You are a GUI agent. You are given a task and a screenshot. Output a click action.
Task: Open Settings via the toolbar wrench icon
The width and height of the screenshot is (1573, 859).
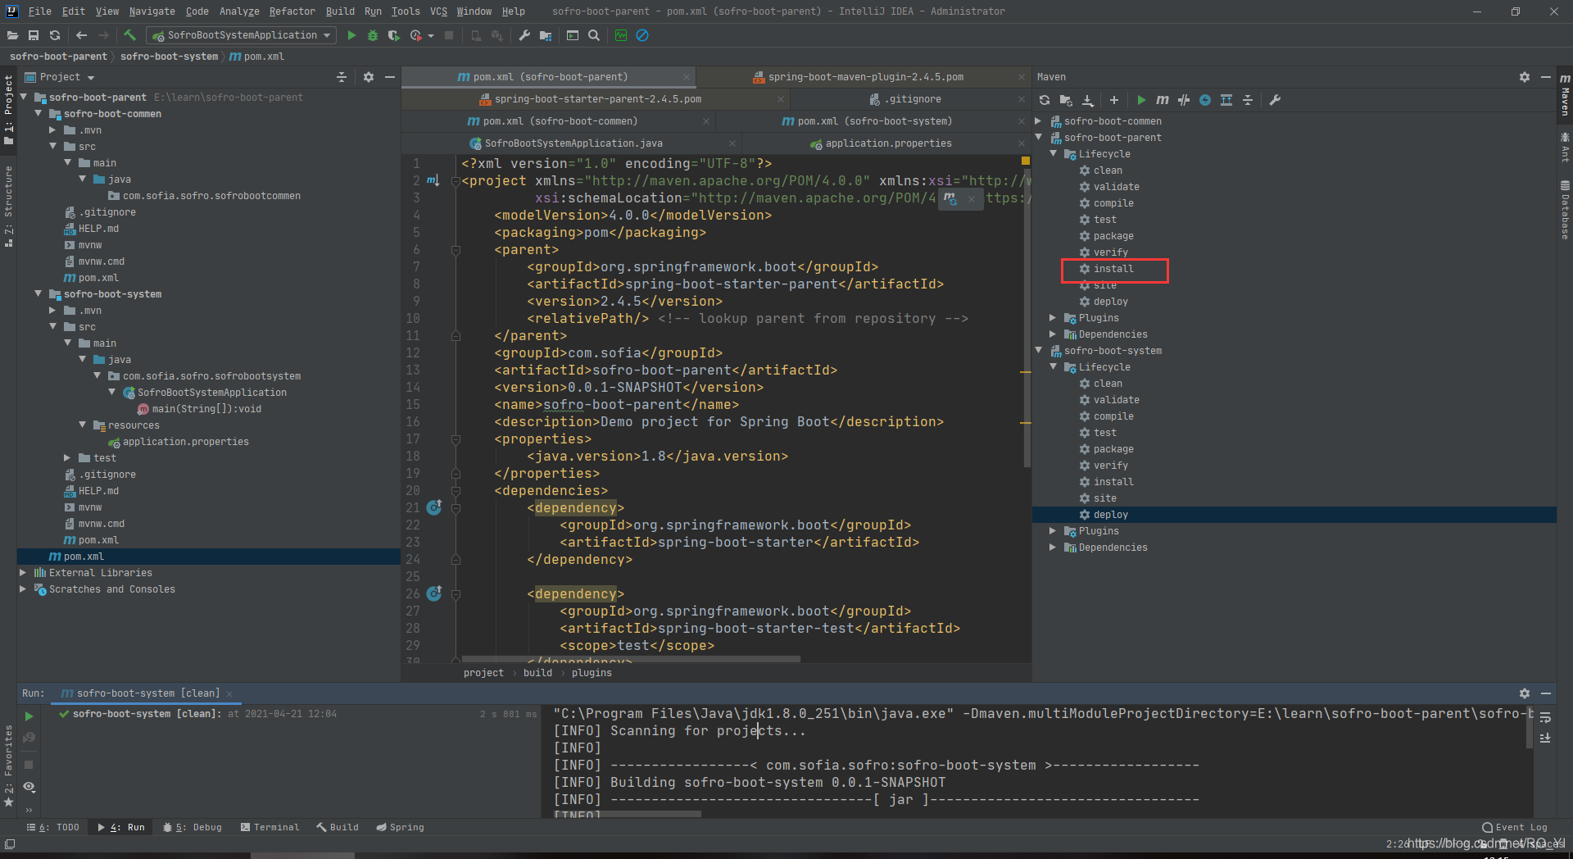[x=524, y=35]
